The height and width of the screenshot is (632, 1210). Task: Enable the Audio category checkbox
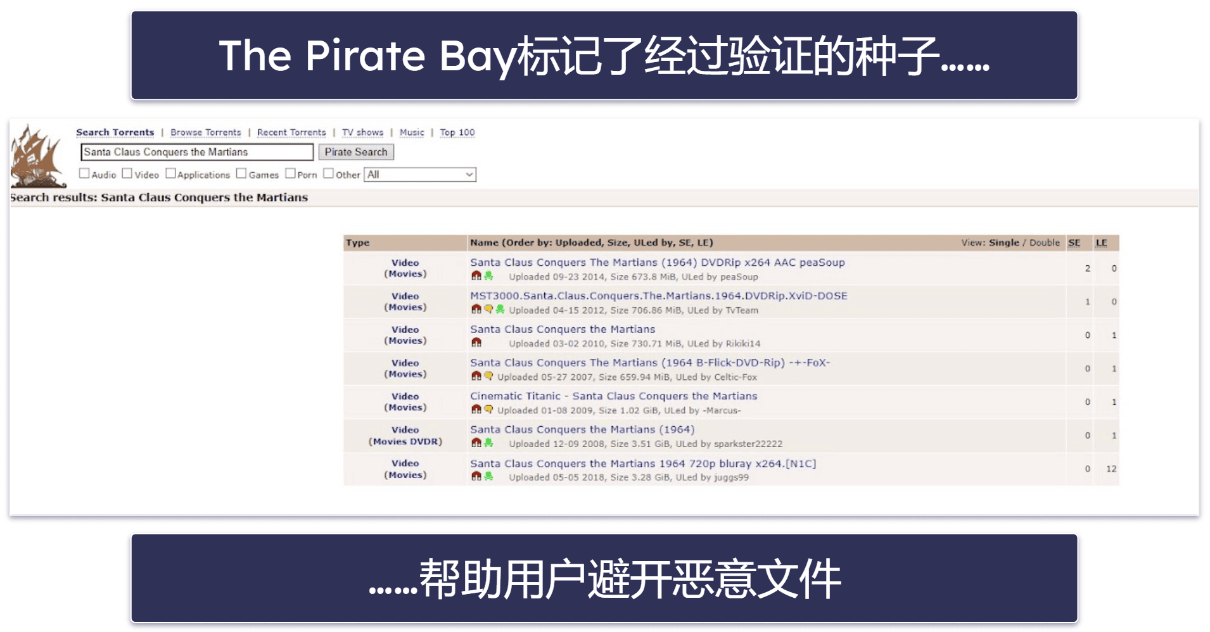(84, 174)
